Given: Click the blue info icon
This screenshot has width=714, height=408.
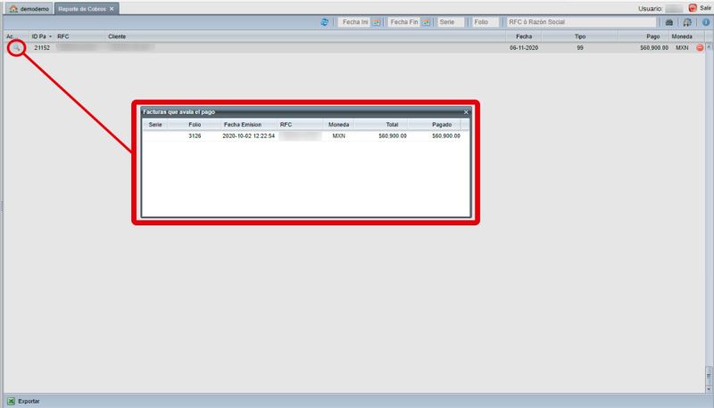Looking at the screenshot, I should point(706,21).
